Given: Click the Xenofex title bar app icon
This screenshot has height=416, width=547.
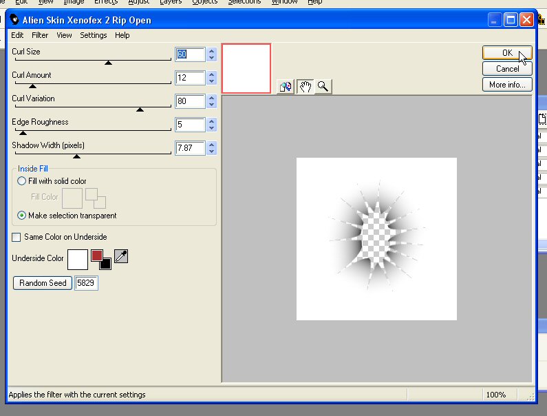Looking at the screenshot, I should coord(14,19).
